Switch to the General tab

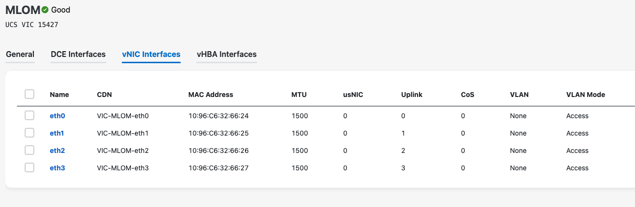pos(20,55)
